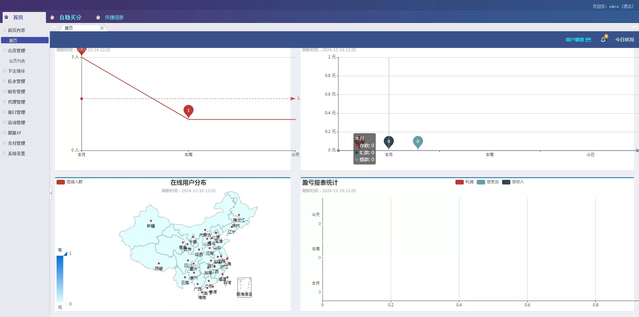Click the map's blue visual range slider

(x=60, y=278)
